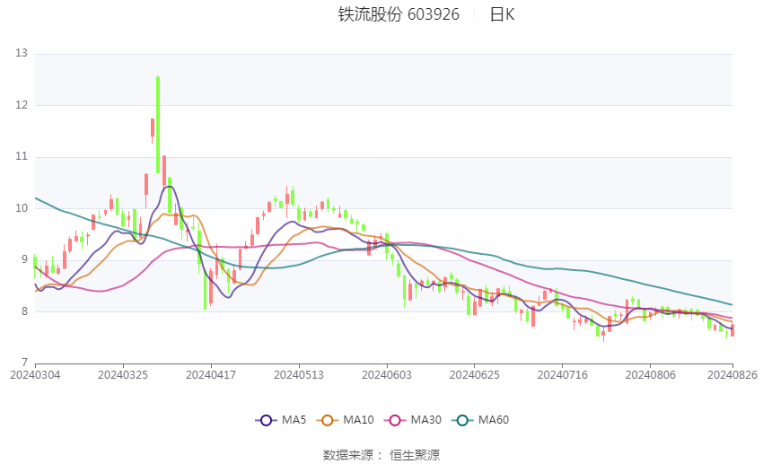763x464 pixels.
Task: Click the chart title 铁流股份 603926
Action: [399, 14]
